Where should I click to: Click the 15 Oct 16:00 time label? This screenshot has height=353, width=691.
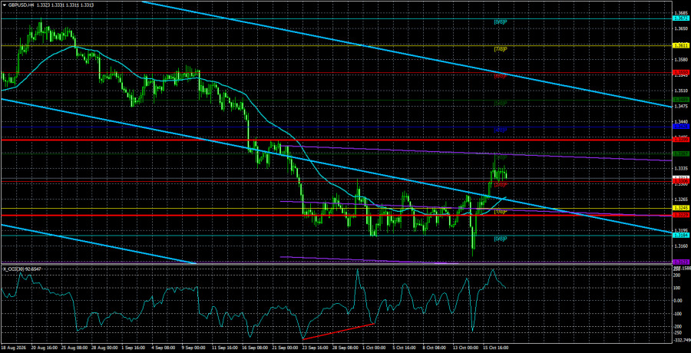tap(497, 348)
